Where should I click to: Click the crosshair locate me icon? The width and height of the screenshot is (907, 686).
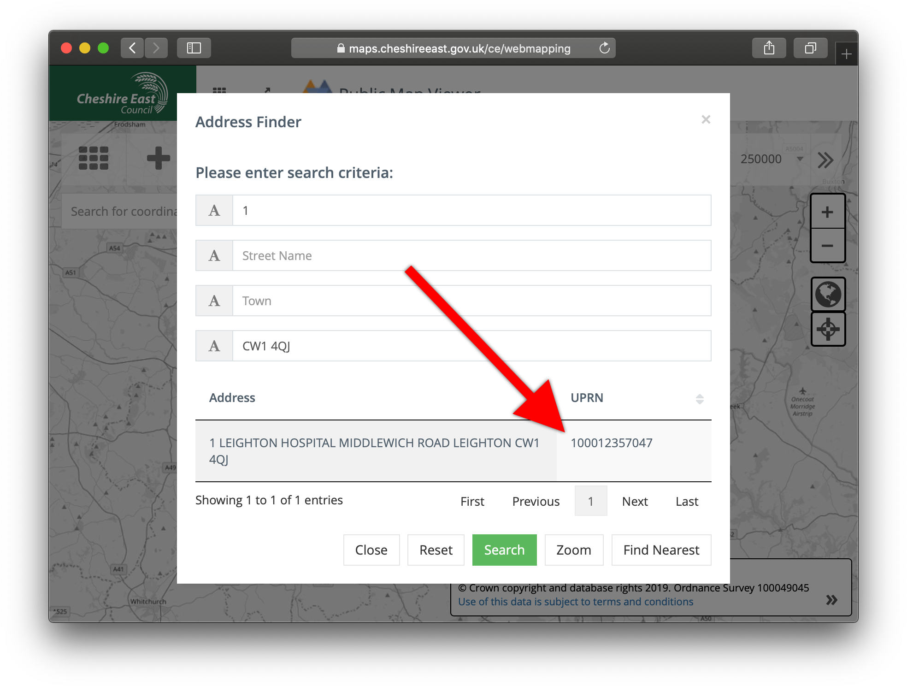point(828,329)
